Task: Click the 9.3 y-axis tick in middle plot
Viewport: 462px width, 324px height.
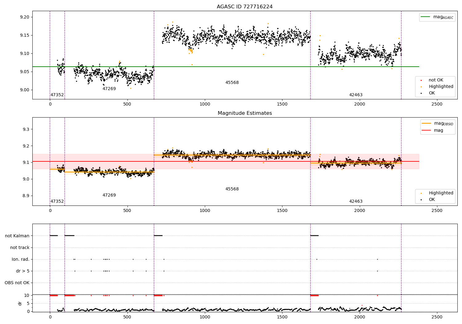Action: [x=26, y=129]
